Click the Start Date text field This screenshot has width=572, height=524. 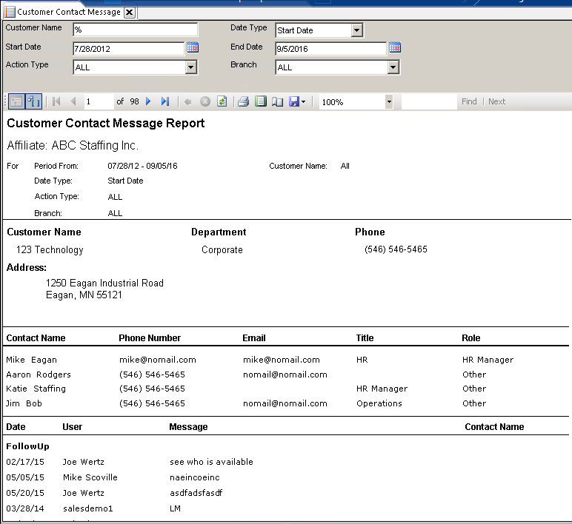(128, 48)
